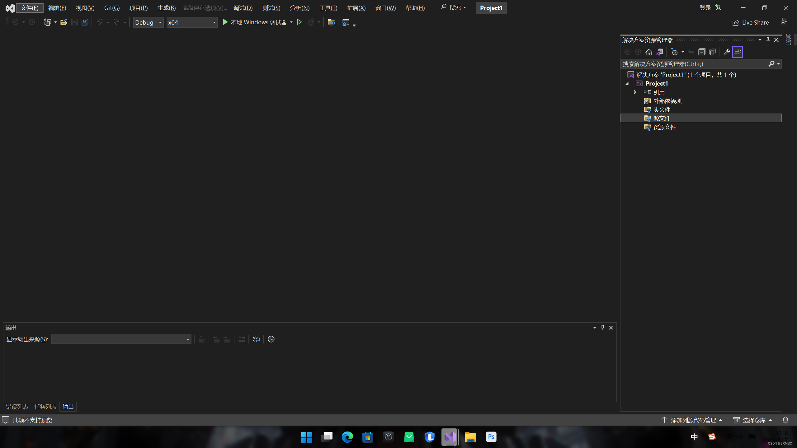Viewport: 797px width, 448px height.
Task: Click the New Project toolbar icon
Action: (47, 22)
